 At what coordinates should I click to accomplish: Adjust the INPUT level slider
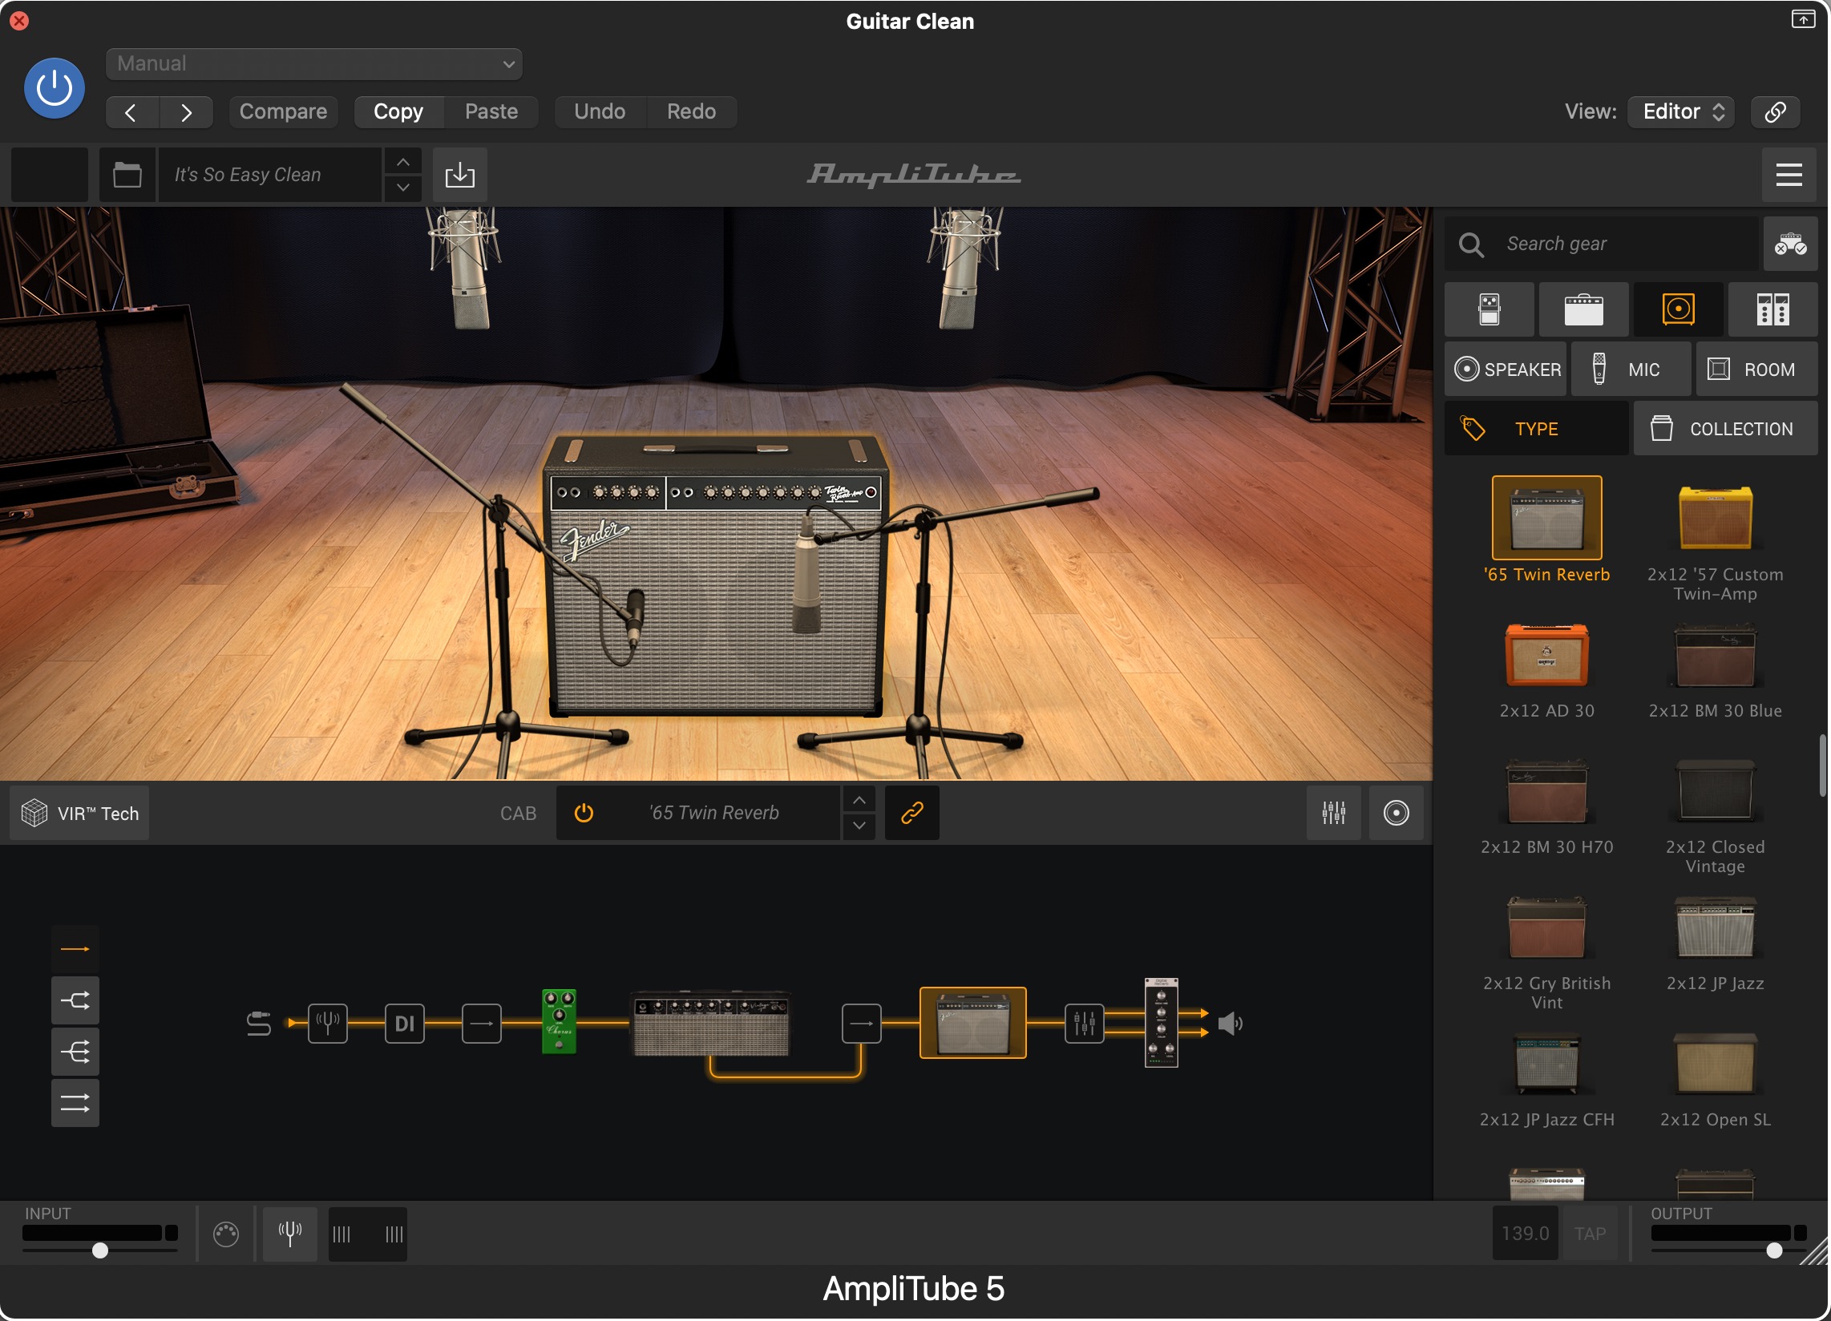click(100, 1250)
